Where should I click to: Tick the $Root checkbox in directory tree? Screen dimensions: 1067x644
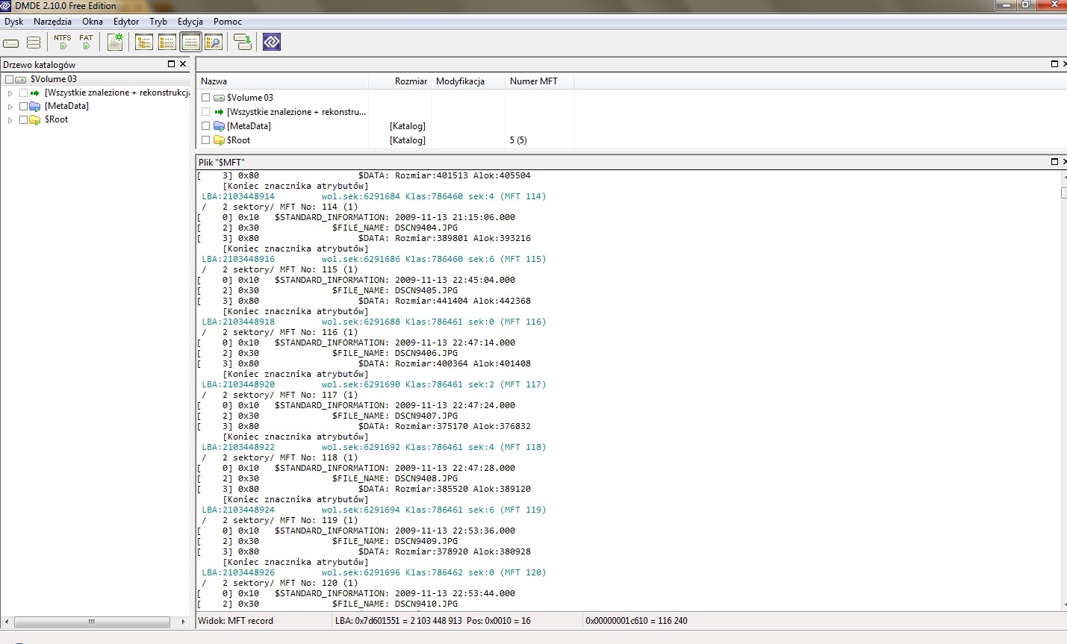[24, 119]
